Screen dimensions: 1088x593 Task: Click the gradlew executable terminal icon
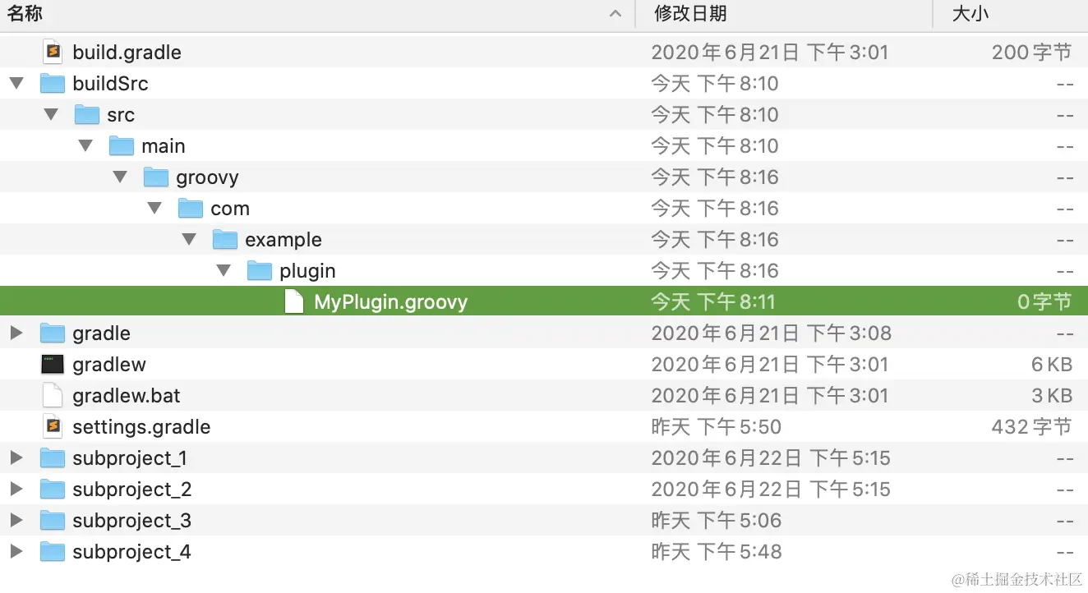(x=52, y=364)
